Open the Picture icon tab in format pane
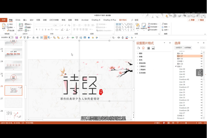The image size is (207, 138). click(153, 48)
